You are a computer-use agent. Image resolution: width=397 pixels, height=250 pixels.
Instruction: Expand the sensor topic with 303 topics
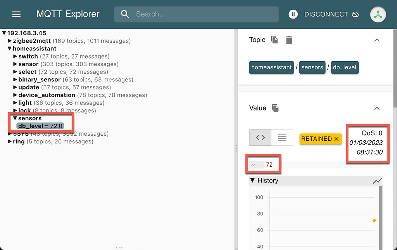point(15,64)
